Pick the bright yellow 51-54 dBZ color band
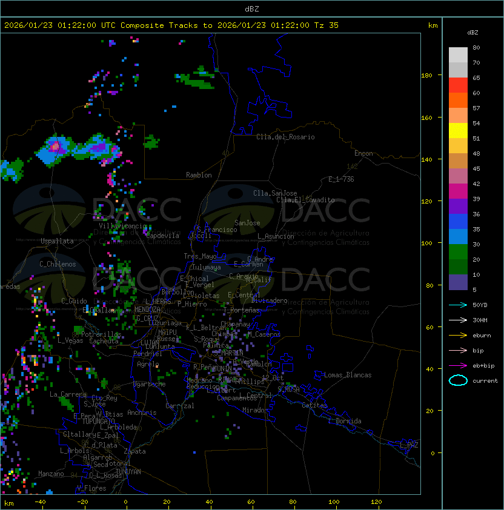This screenshot has width=504, height=510. click(458, 131)
